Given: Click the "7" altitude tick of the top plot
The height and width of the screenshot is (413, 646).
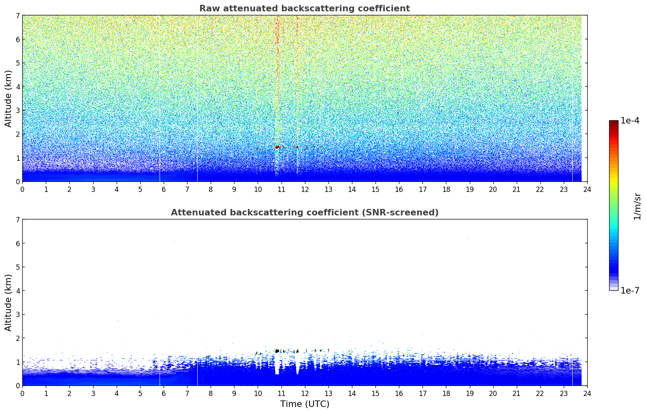Looking at the screenshot, I should point(18,16).
